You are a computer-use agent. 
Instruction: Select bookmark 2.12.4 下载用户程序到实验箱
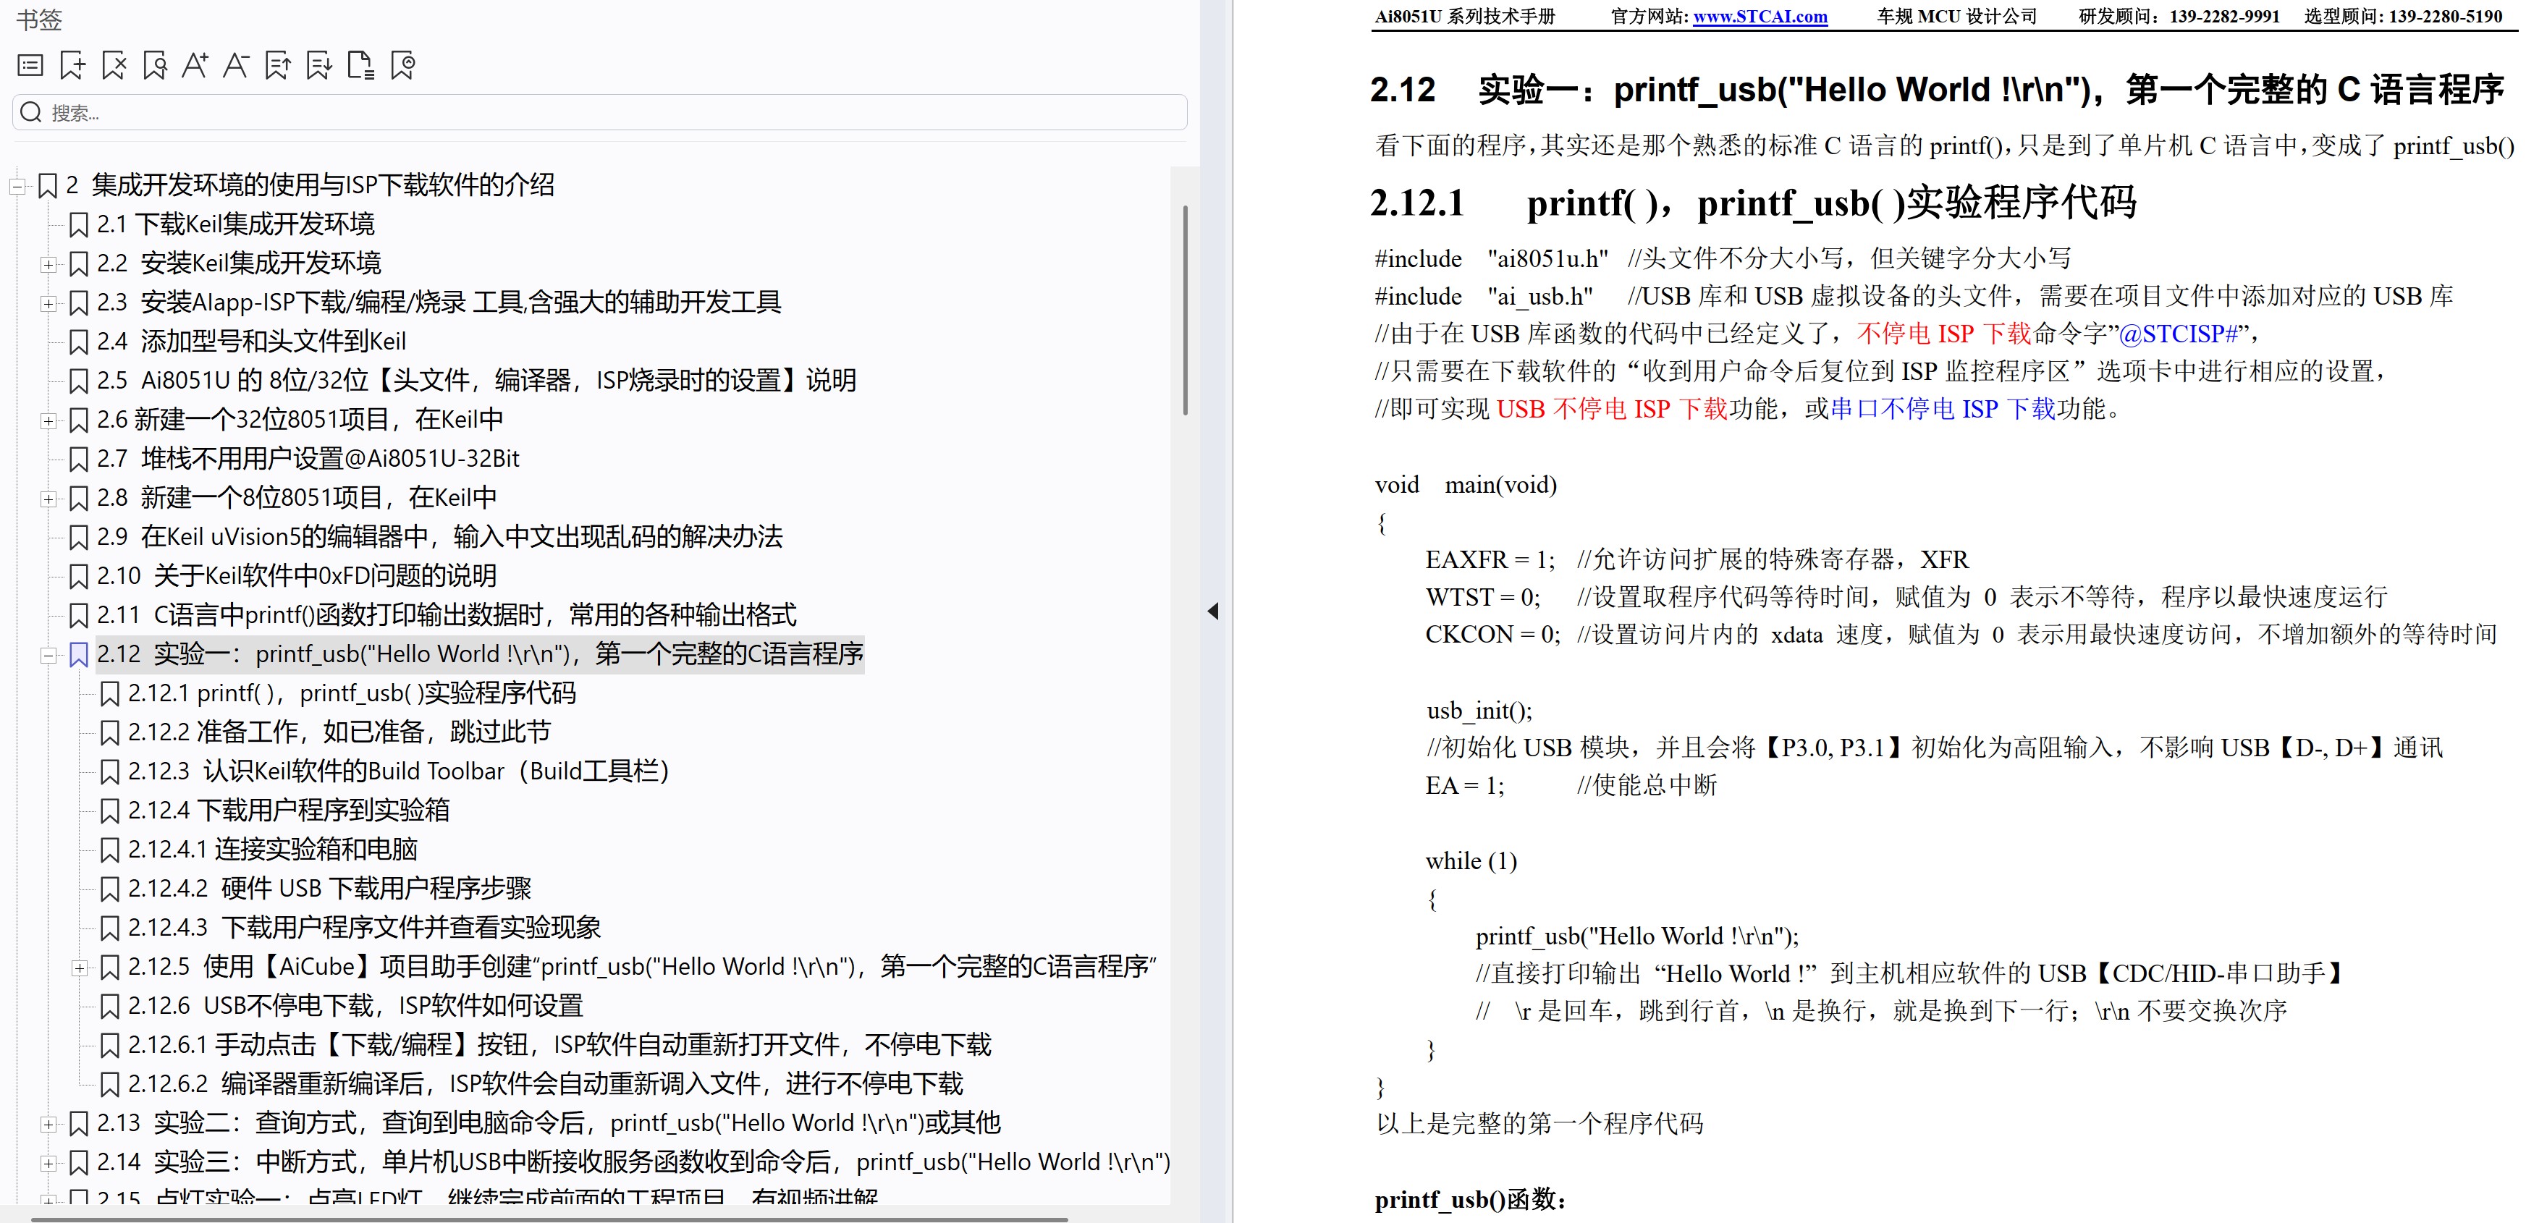[x=290, y=810]
